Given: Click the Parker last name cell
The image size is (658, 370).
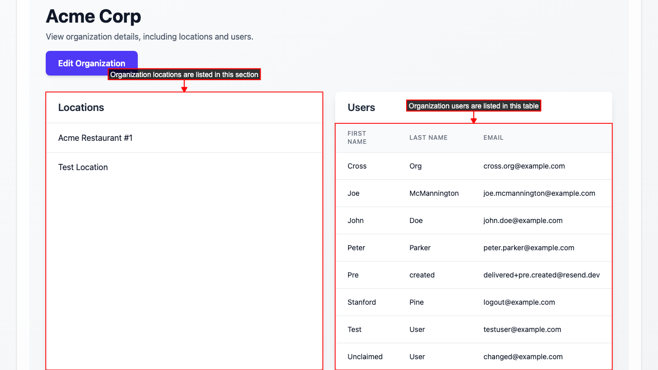Looking at the screenshot, I should pos(420,248).
